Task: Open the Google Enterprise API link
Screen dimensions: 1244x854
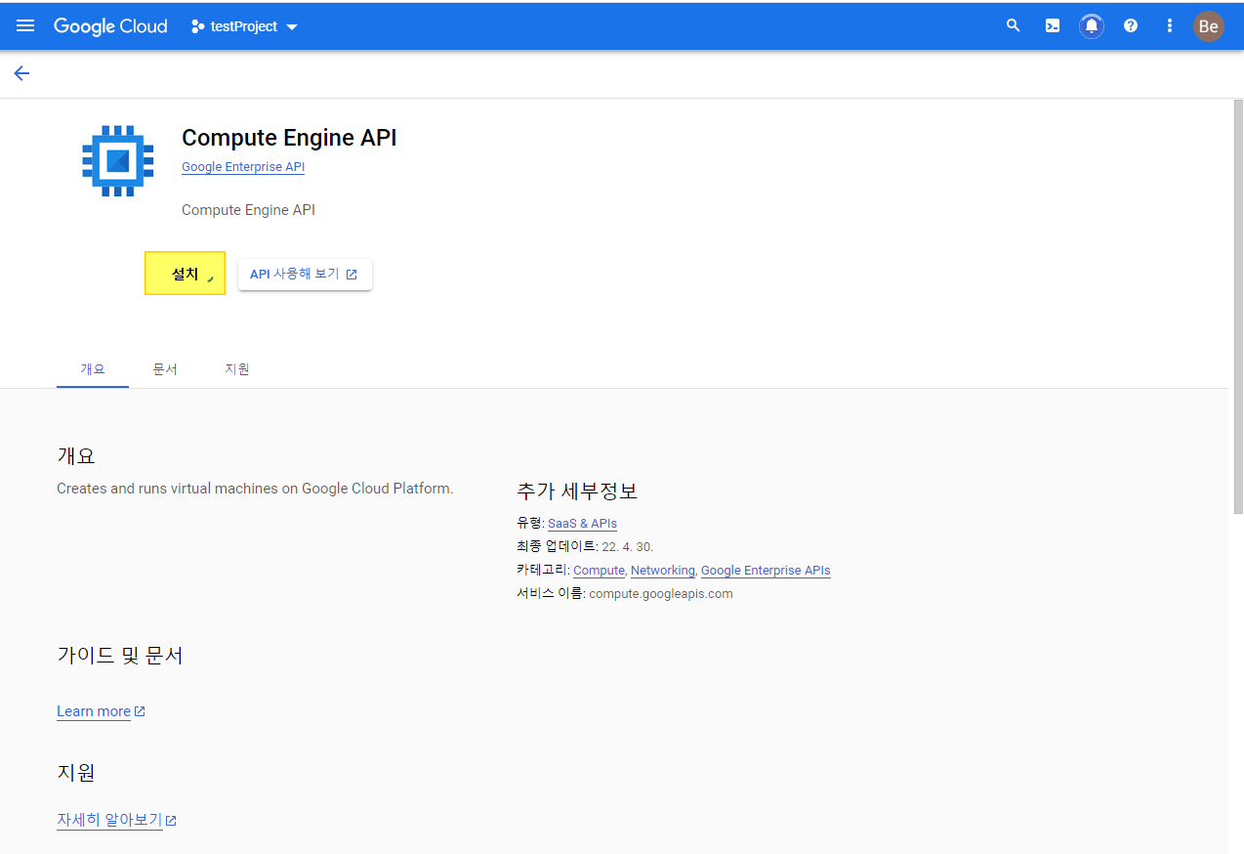Action: point(243,167)
